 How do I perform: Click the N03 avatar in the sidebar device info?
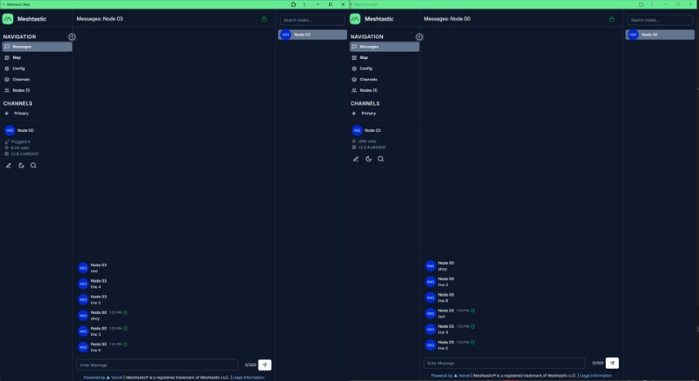coord(357,130)
